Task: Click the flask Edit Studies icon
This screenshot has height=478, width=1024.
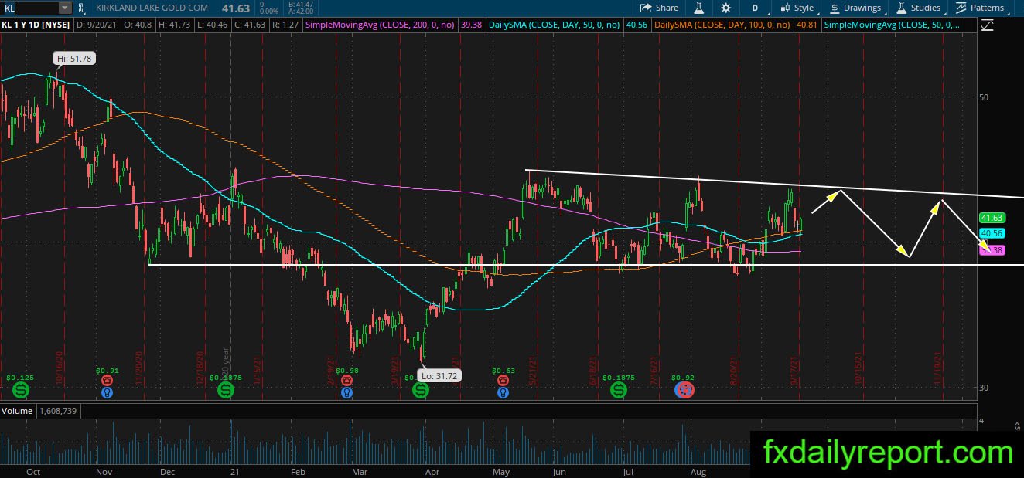Action: (699, 8)
